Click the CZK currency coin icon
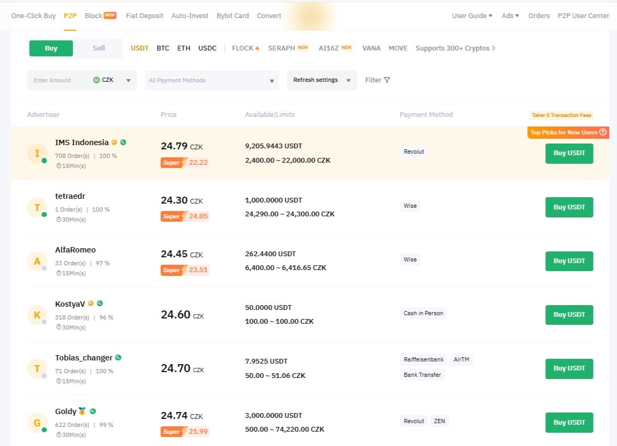This screenshot has width=617, height=446. tap(96, 80)
